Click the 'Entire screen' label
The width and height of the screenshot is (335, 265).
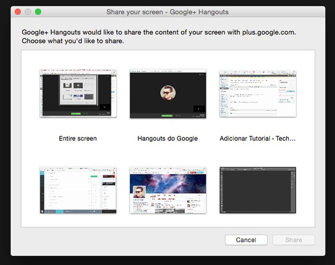(78, 138)
